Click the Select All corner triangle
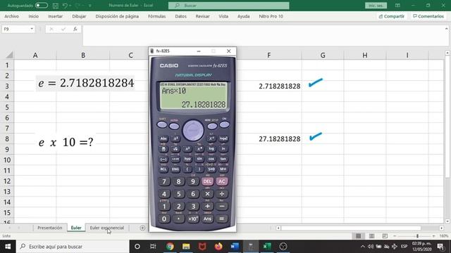Image resolution: width=451 pixels, height=253 pixels. [9, 55]
